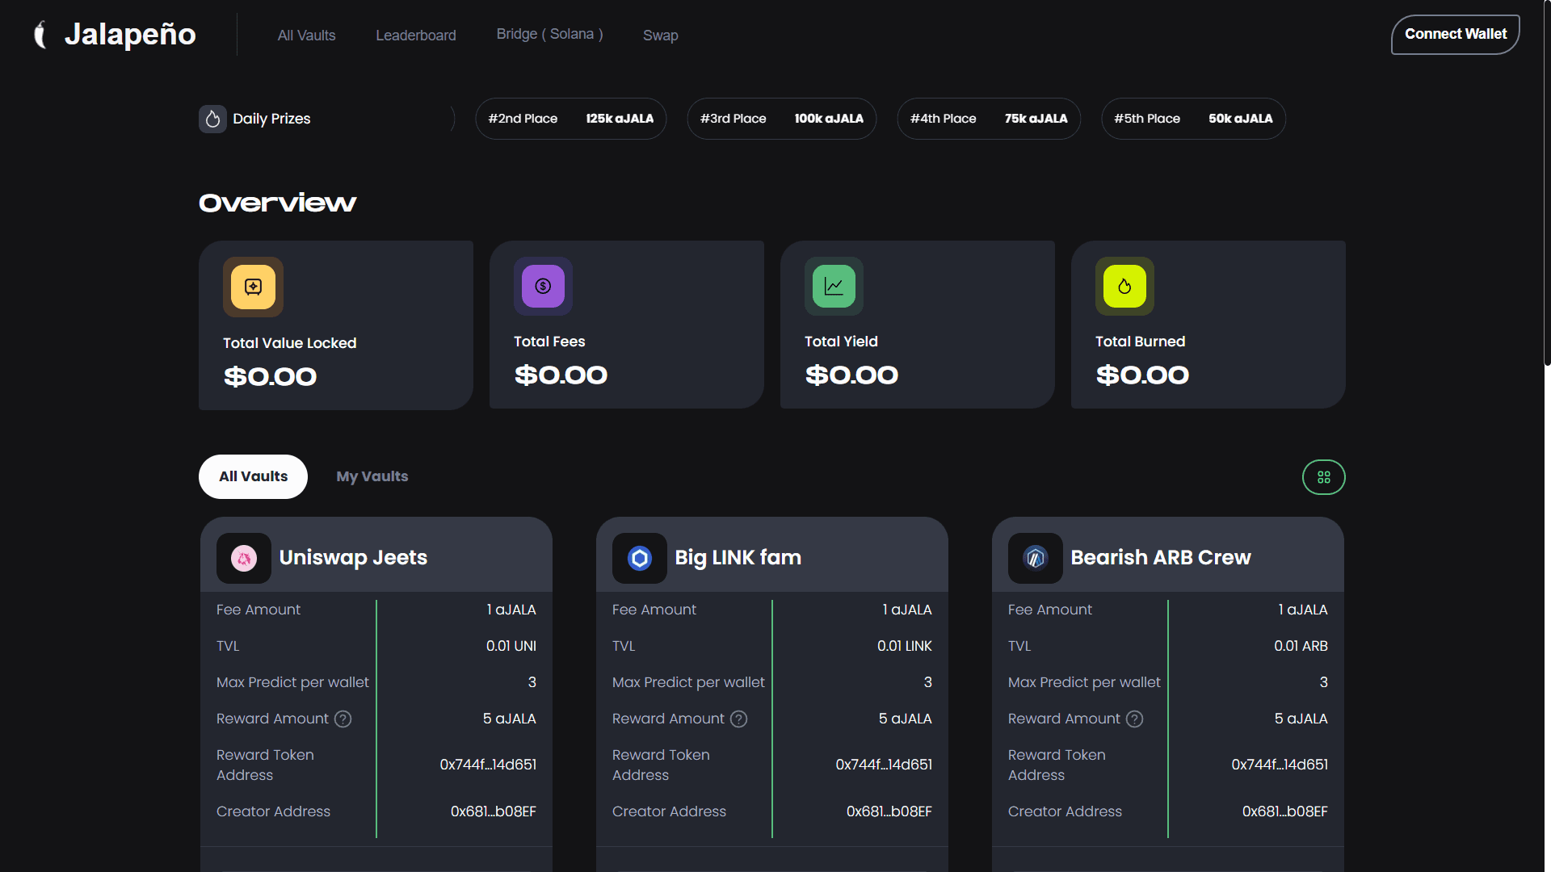Click the Total Burned $0.00 value
This screenshot has height=872, width=1551.
(x=1142, y=375)
